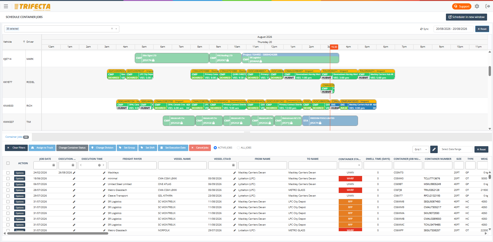Reset the scheduler date range
Viewport: 493px width, 242px height.
click(x=482, y=29)
